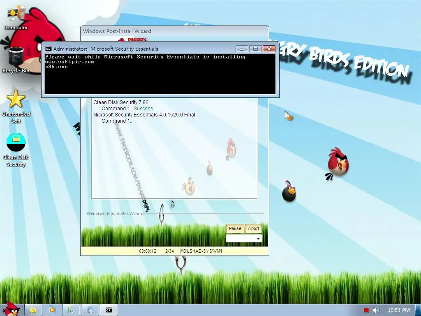Launch the media player taskbar icon
The image size is (421, 316).
(52, 310)
